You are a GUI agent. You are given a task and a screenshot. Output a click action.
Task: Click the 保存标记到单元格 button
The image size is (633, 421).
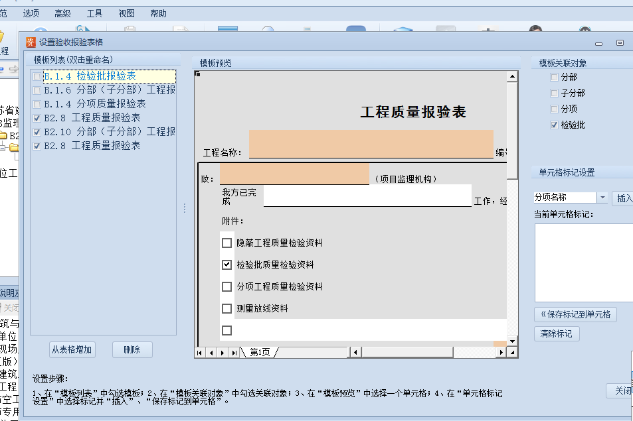pyautogui.click(x=575, y=314)
